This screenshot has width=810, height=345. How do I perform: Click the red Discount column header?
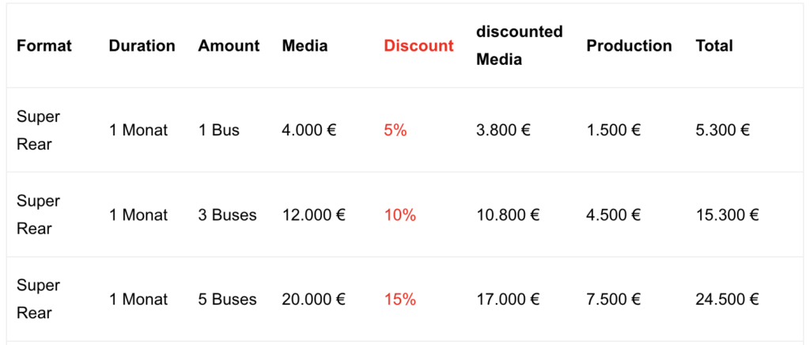pos(418,46)
